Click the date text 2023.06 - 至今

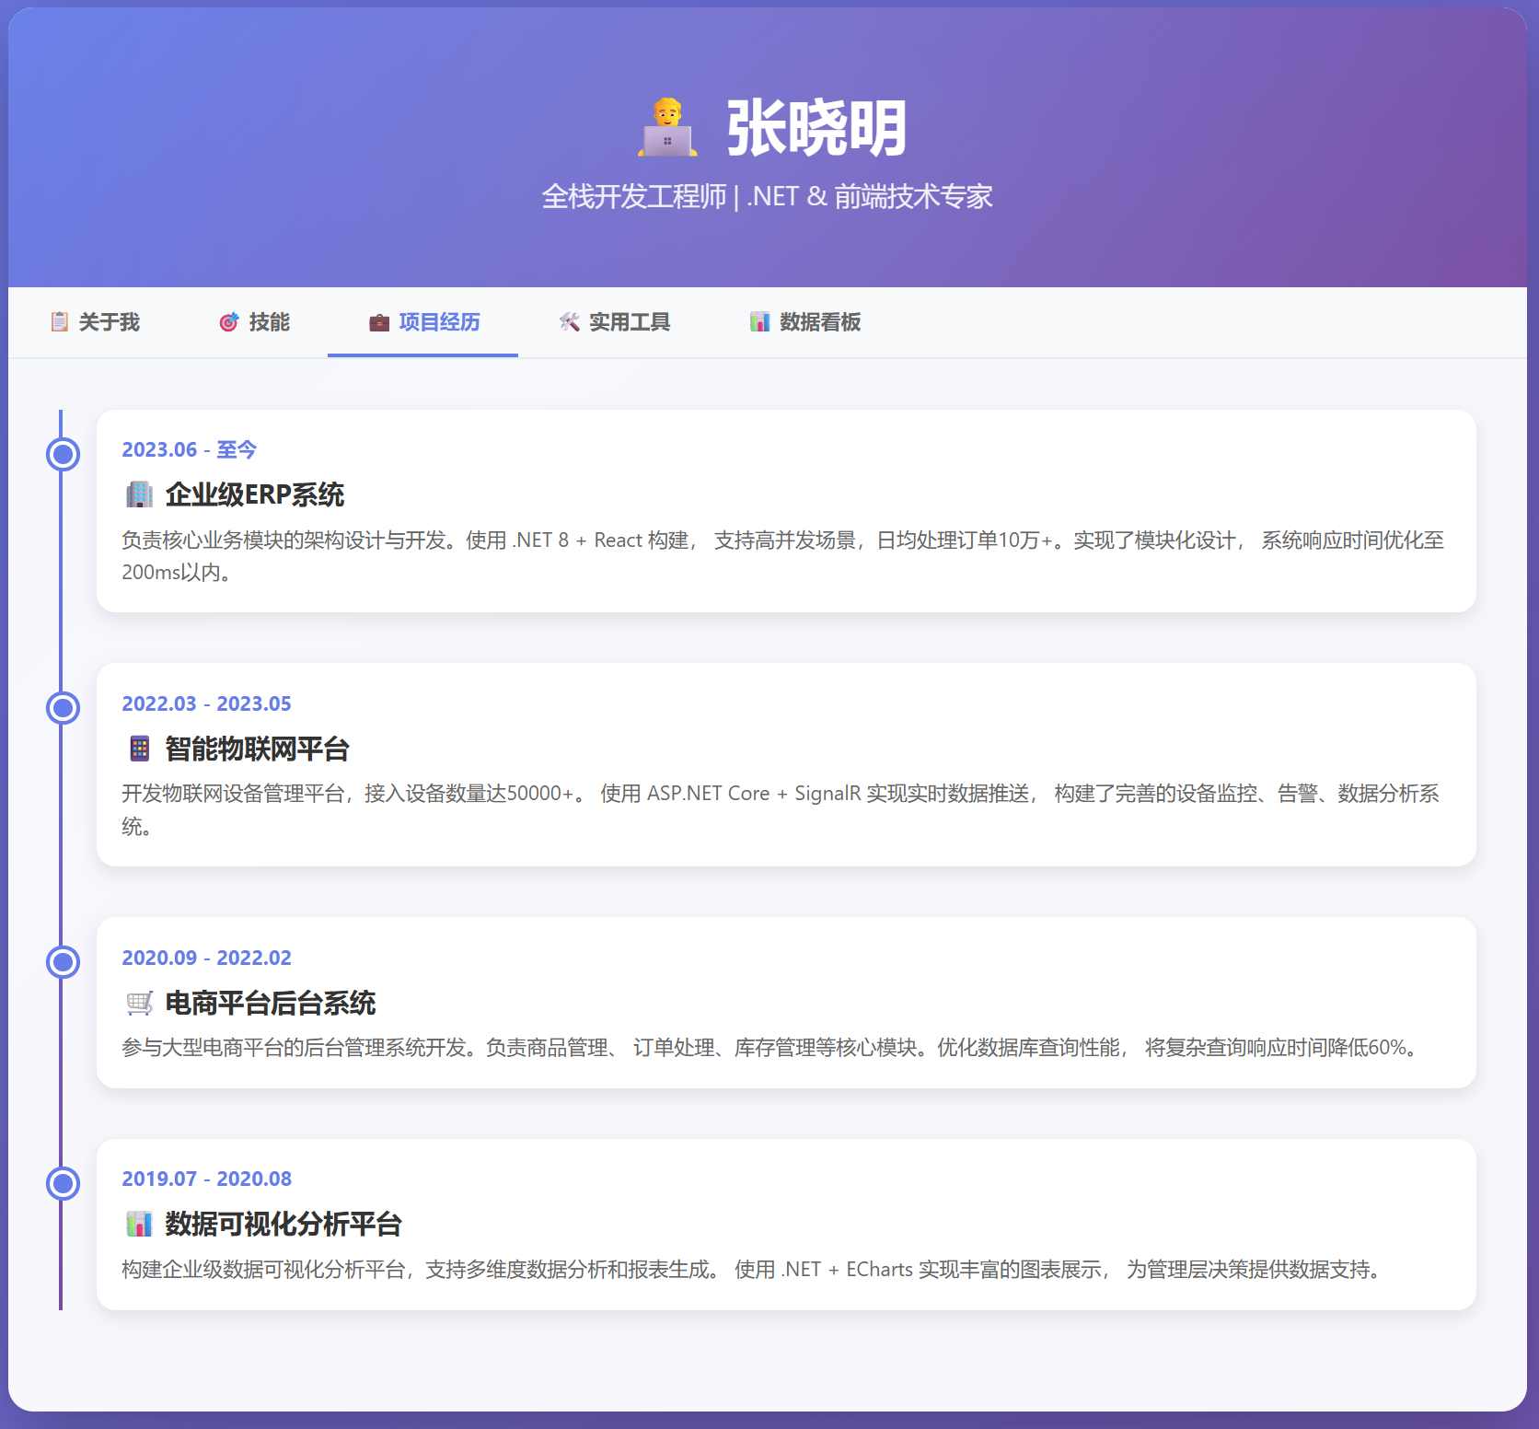pos(190,449)
